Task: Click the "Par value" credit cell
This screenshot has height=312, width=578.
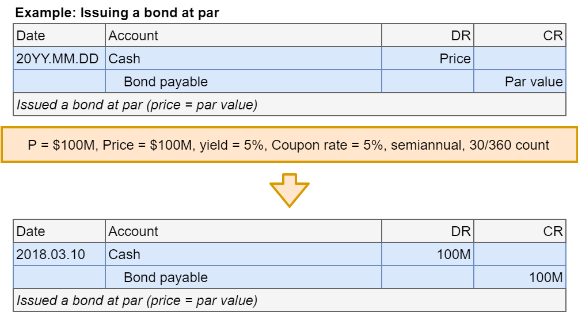Action: 520,82
